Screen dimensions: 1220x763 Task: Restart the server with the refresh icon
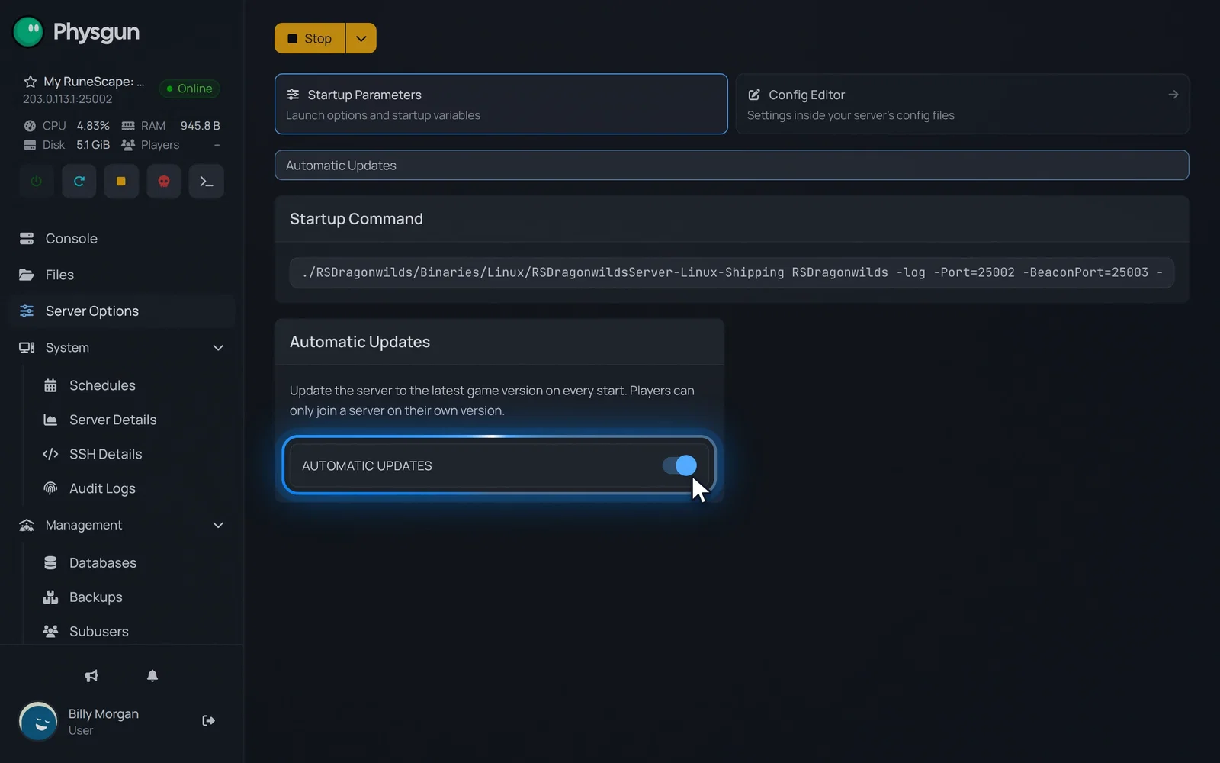(x=79, y=182)
